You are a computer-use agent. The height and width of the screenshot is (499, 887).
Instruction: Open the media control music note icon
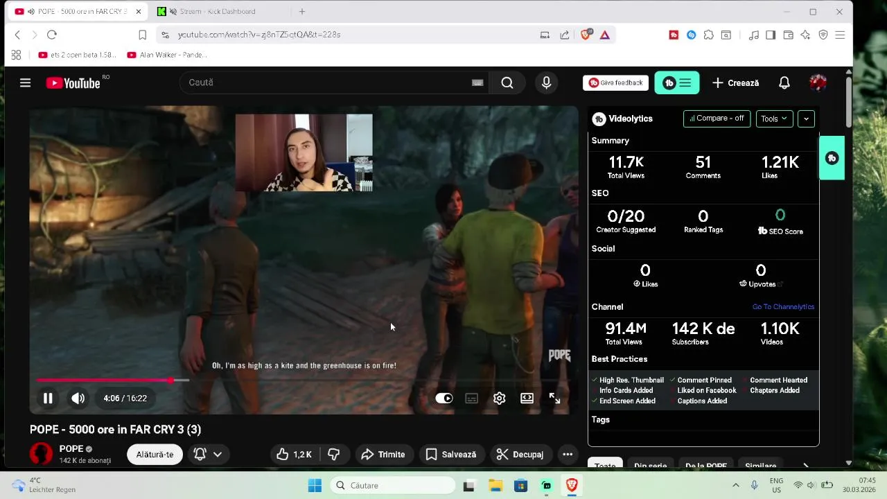point(753,35)
